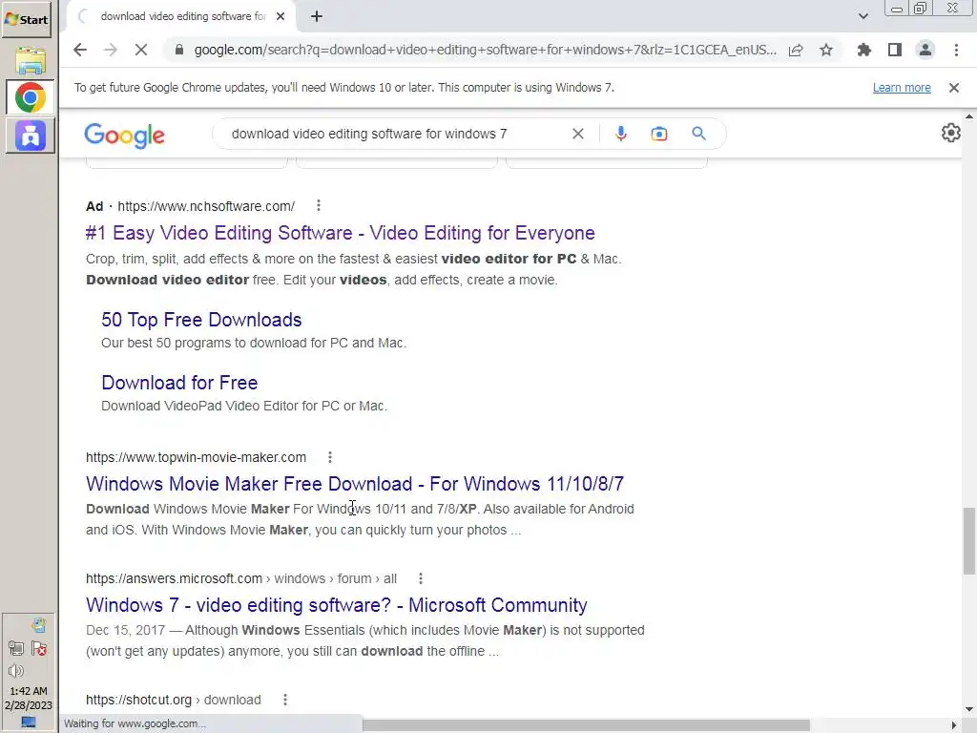Start voice search with microphone
Image resolution: width=977 pixels, height=733 pixels.
pos(620,134)
